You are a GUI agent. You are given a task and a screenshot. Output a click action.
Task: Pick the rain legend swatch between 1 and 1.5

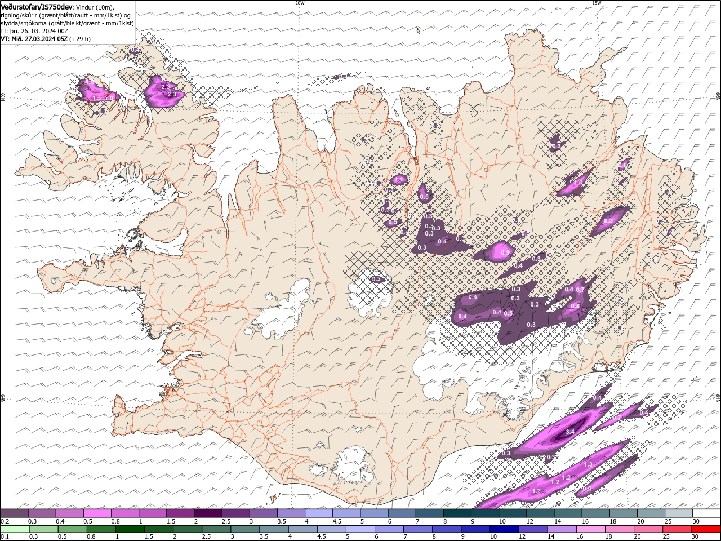click(x=130, y=529)
